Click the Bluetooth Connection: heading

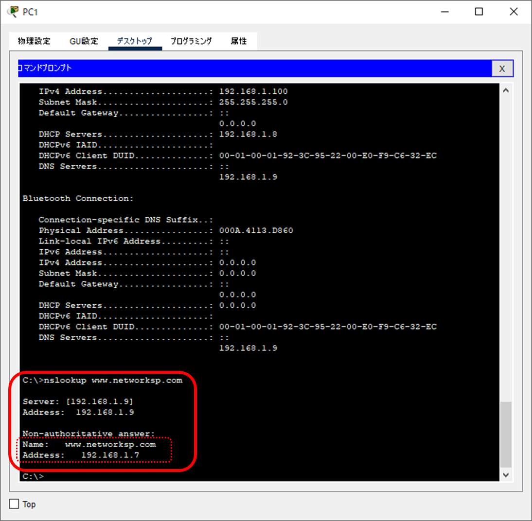pos(78,198)
